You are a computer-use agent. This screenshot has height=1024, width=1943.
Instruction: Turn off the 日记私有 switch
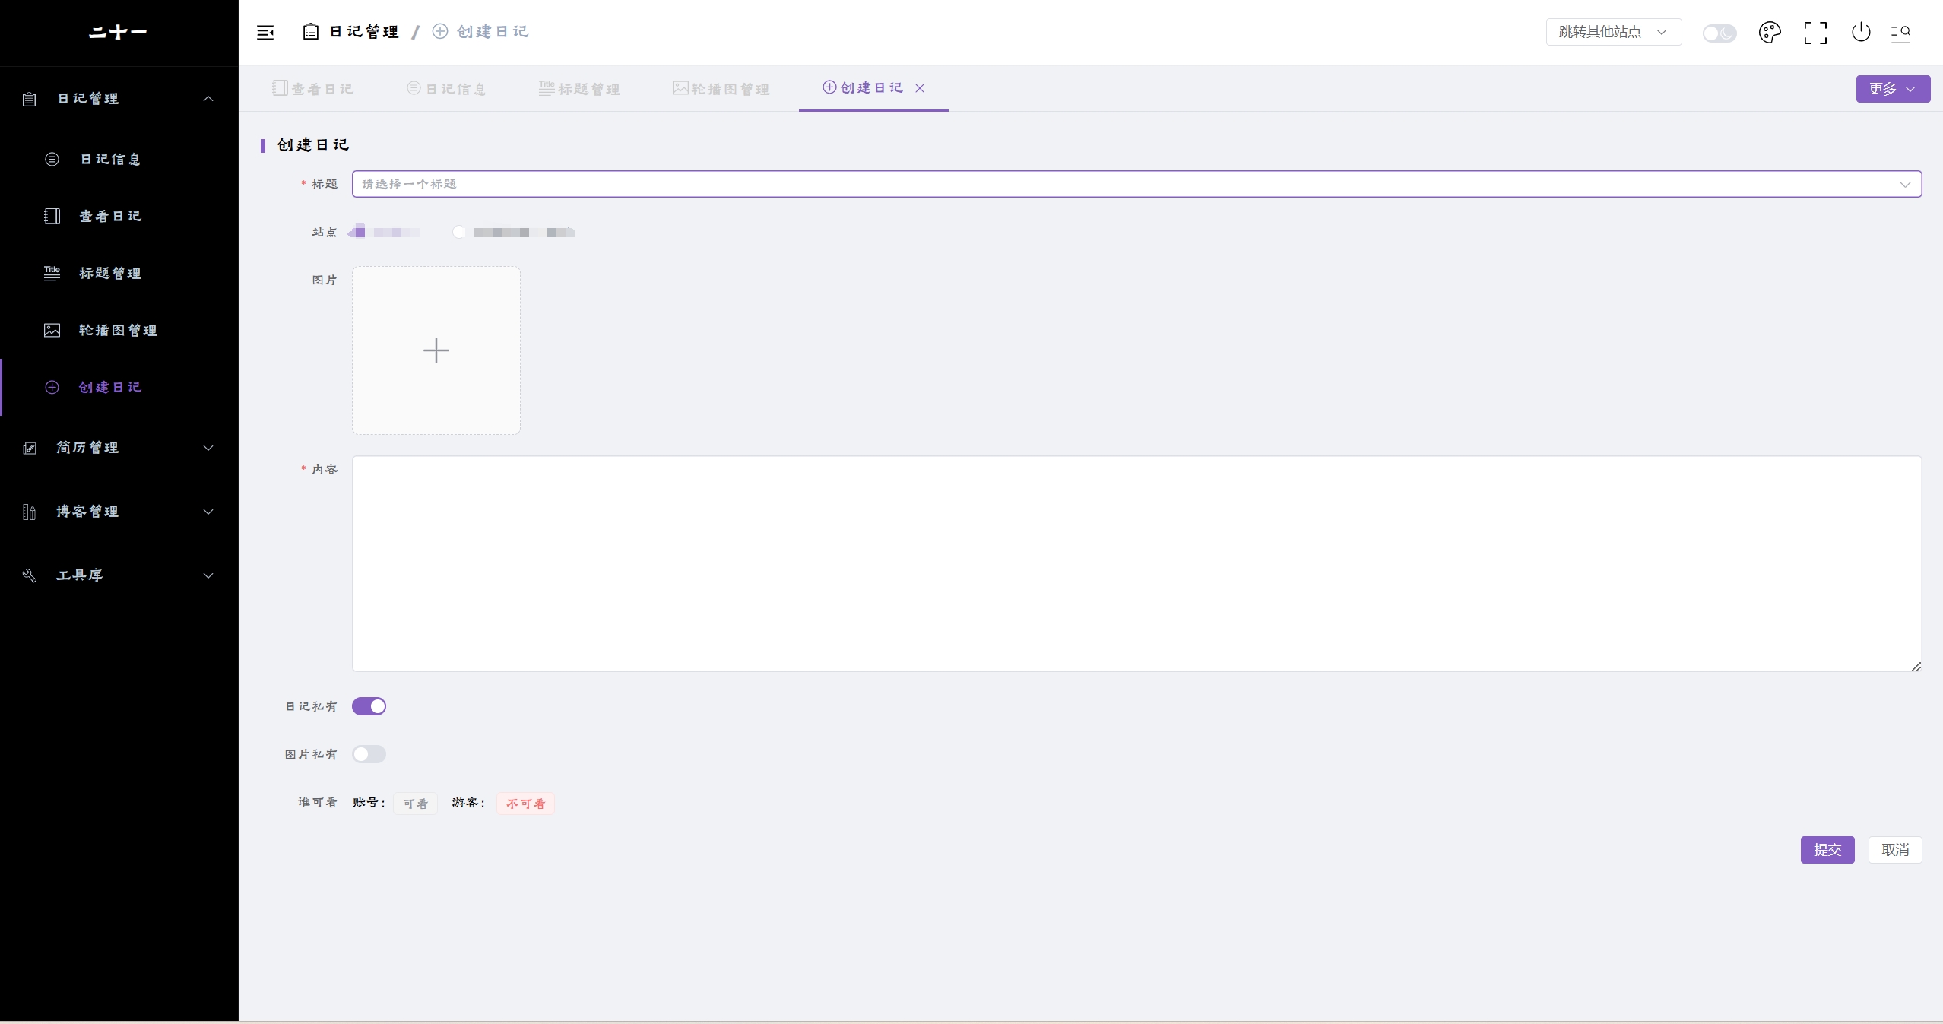coord(369,706)
